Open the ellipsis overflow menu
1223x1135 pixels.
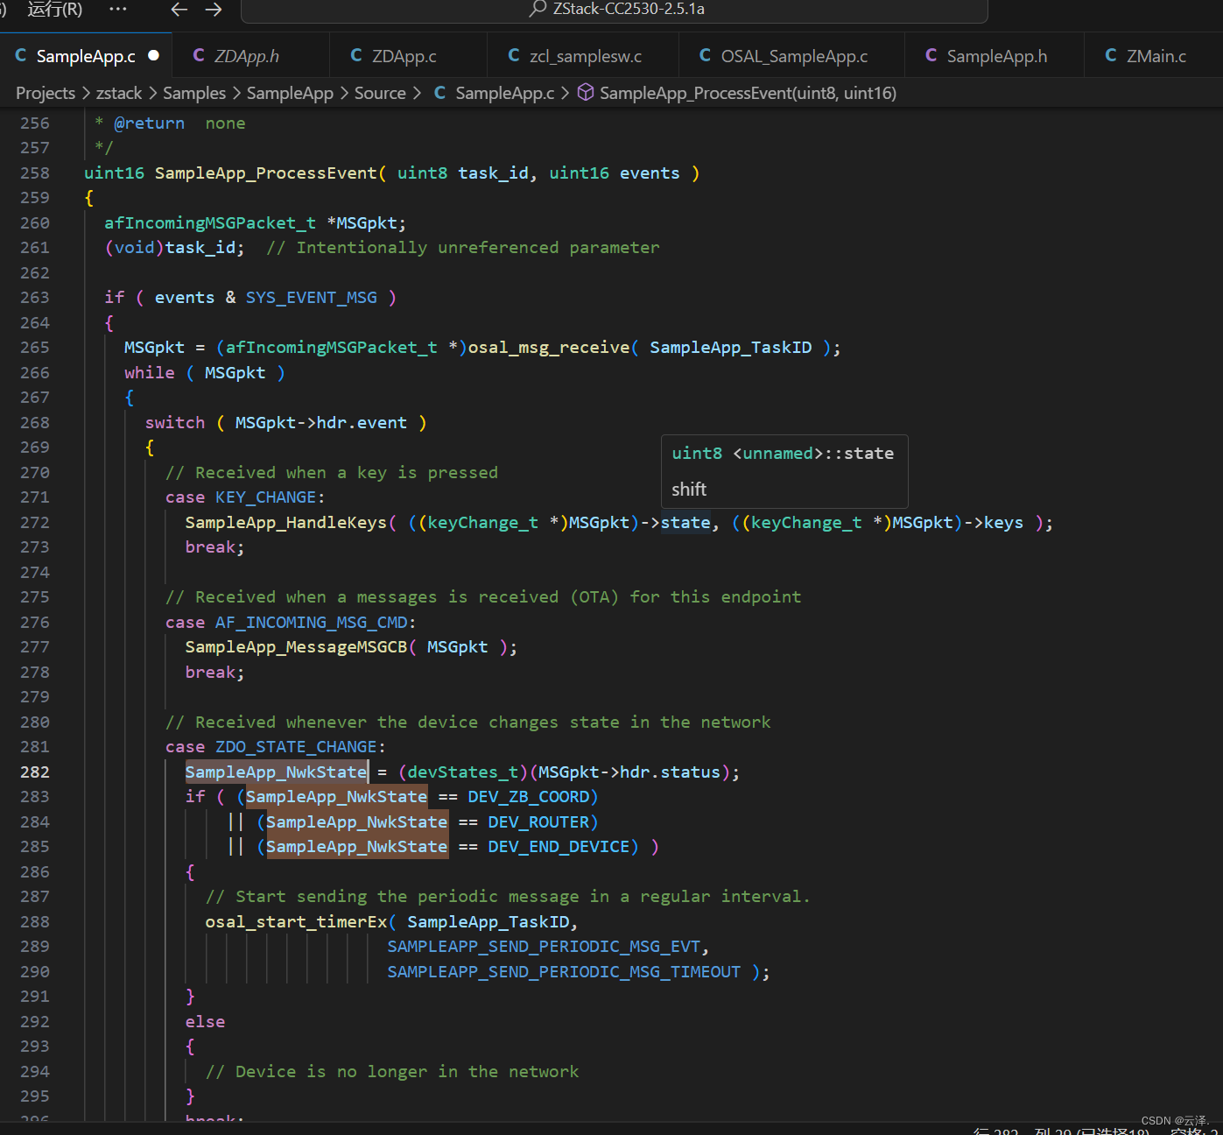(x=118, y=10)
